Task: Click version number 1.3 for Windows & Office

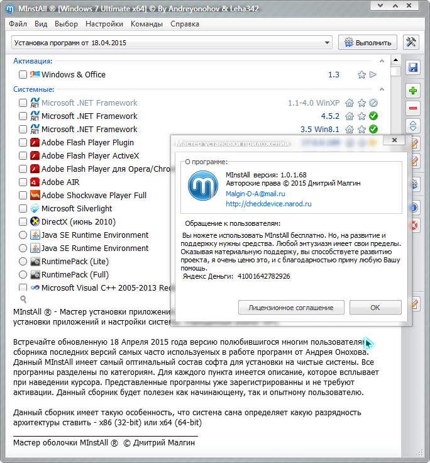Action: (x=334, y=74)
